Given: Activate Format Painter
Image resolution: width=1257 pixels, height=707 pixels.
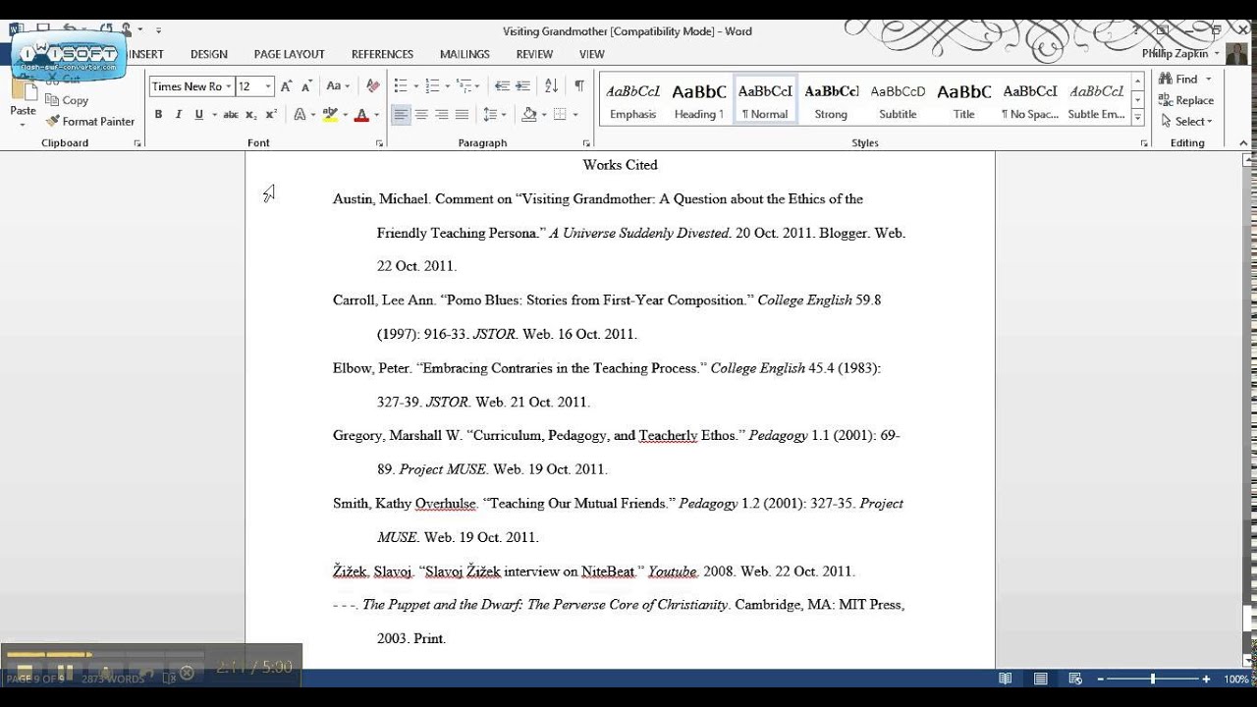Looking at the screenshot, I should click(x=90, y=122).
